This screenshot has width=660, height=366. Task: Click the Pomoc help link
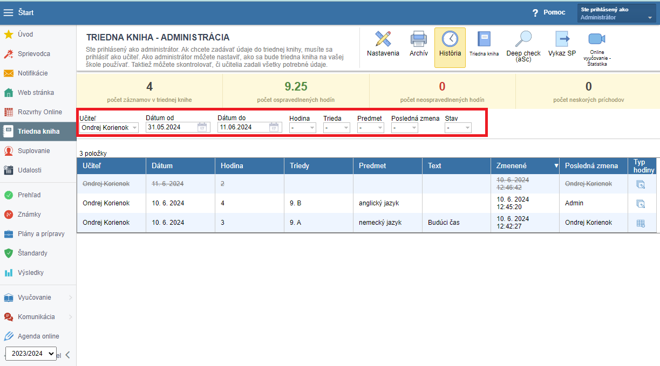coord(554,12)
